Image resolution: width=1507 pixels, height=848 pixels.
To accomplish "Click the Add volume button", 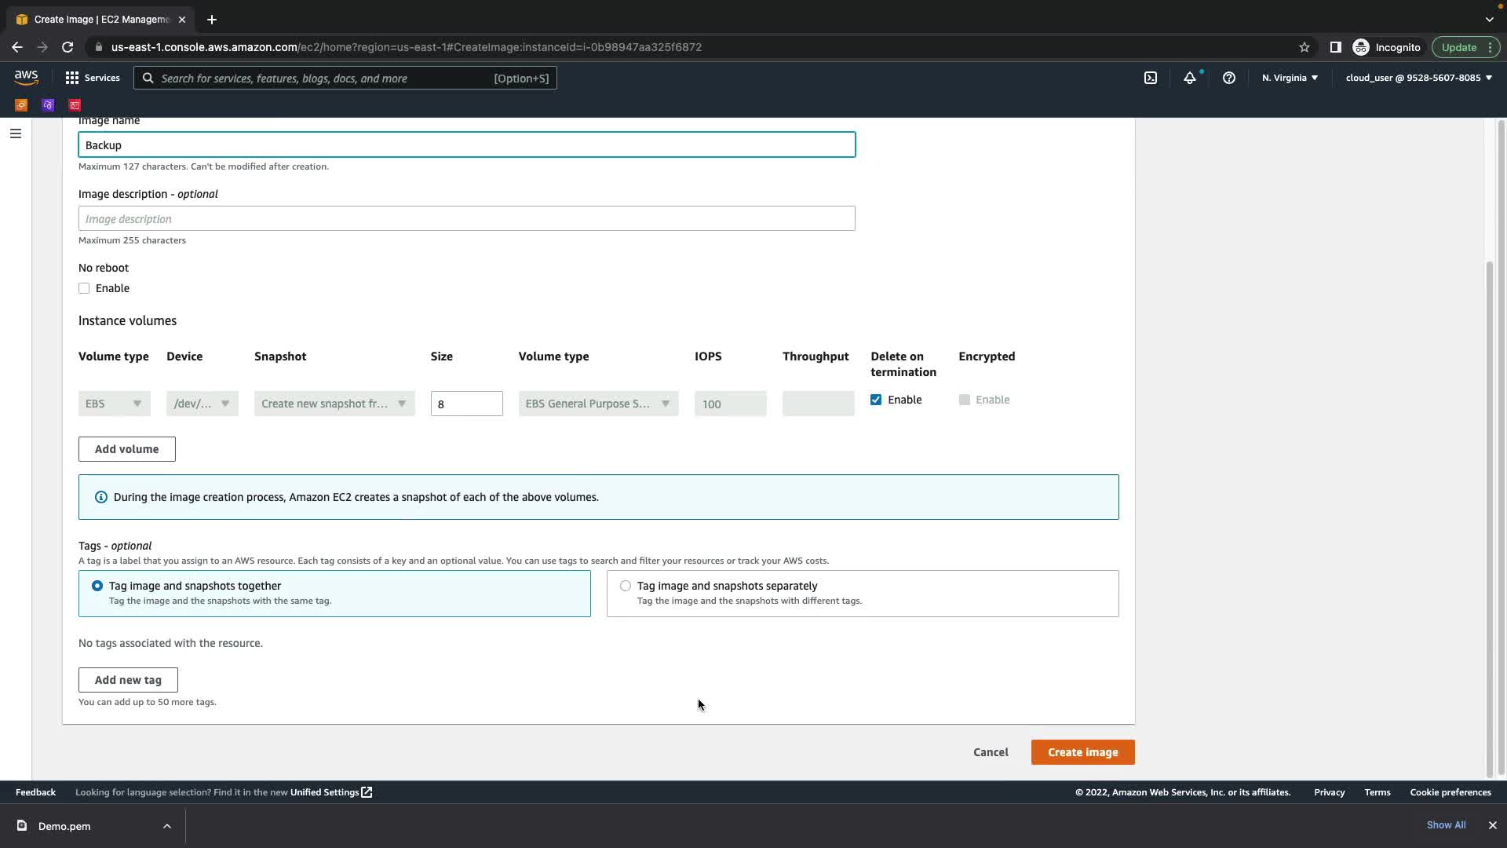I will tap(126, 449).
